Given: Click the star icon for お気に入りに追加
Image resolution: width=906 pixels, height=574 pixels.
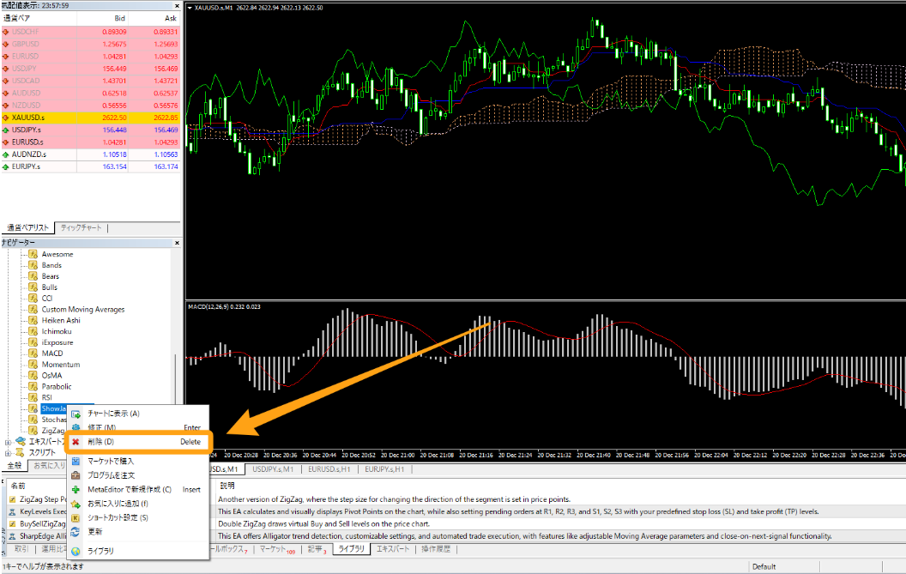Looking at the screenshot, I should click(x=75, y=504).
